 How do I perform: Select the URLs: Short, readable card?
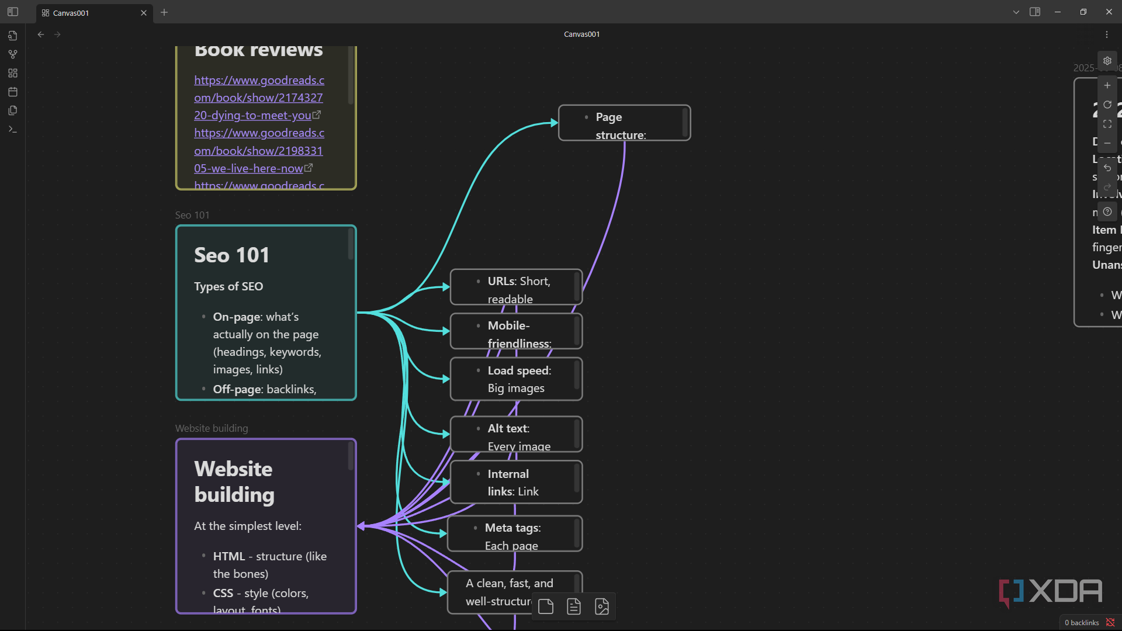(x=516, y=287)
